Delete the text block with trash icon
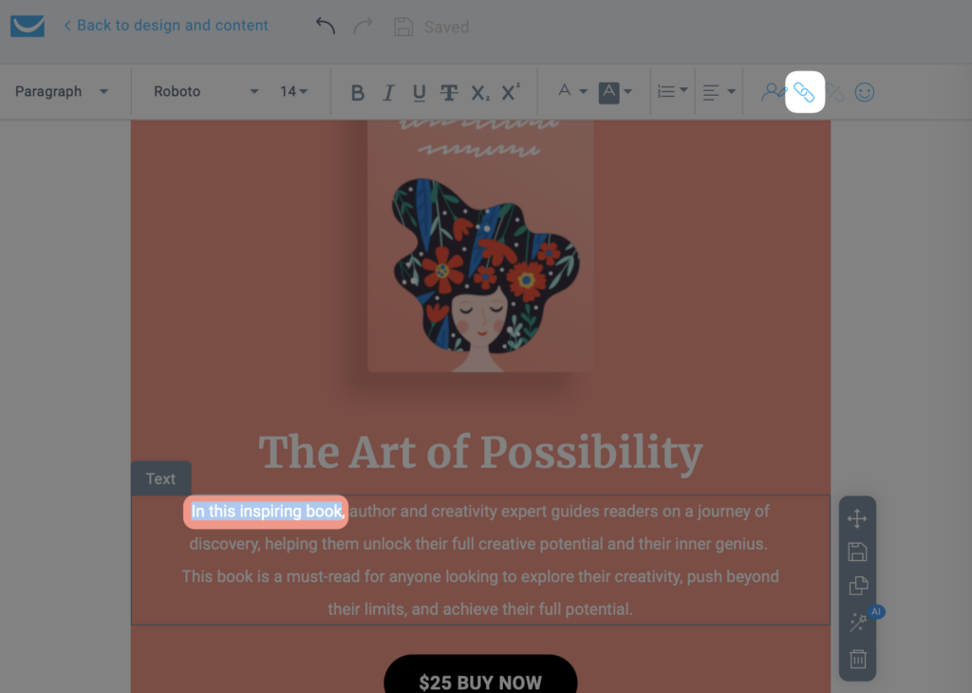Viewport: 972px width, 693px height. pyautogui.click(x=858, y=659)
